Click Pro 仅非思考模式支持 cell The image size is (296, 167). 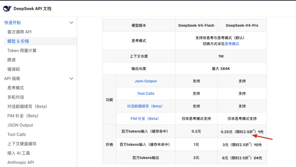click(x=242, y=119)
